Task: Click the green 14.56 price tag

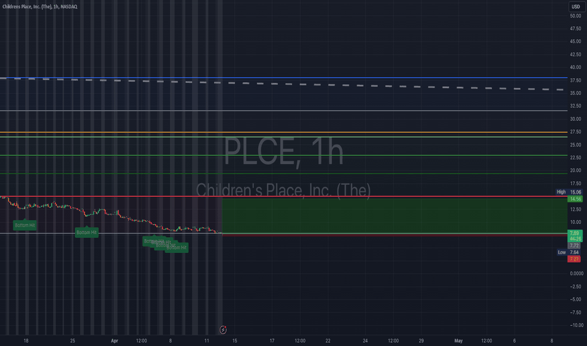Action: pos(575,199)
